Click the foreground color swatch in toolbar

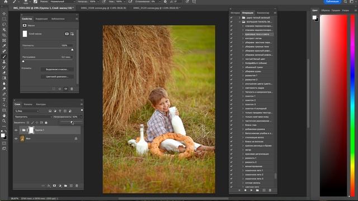(3, 136)
